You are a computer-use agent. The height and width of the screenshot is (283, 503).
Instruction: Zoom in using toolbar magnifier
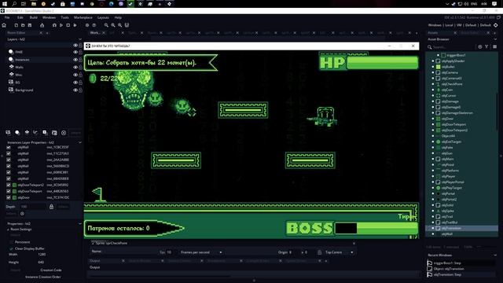coord(119,25)
